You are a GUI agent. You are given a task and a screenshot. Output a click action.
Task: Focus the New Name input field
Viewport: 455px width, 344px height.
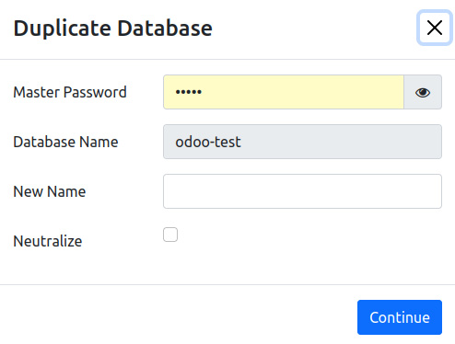point(302,191)
